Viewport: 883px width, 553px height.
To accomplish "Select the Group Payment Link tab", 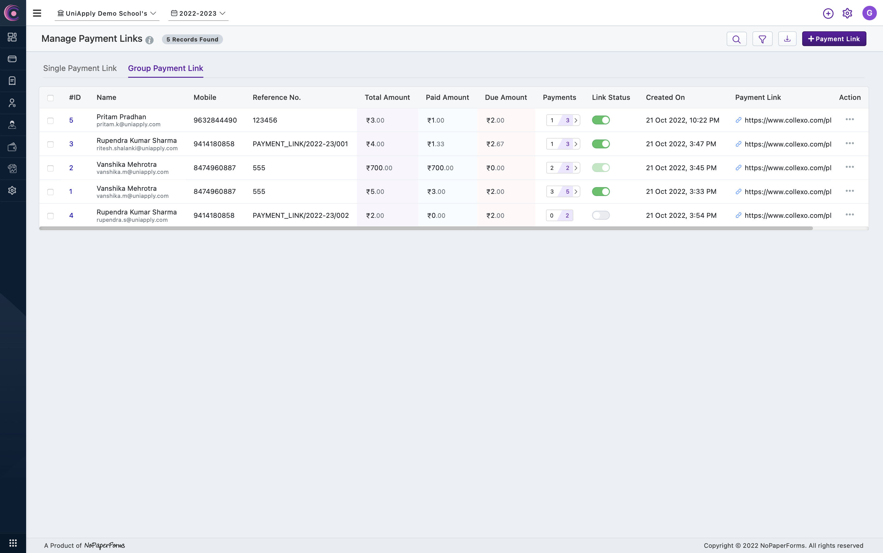I will pos(165,69).
